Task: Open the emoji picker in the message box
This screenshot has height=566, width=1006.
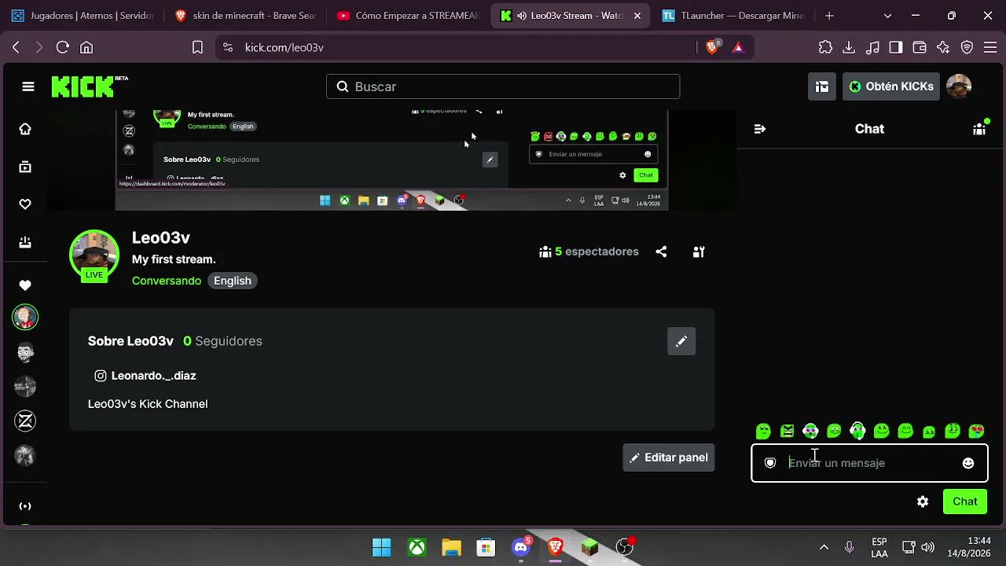Action: coord(968,463)
